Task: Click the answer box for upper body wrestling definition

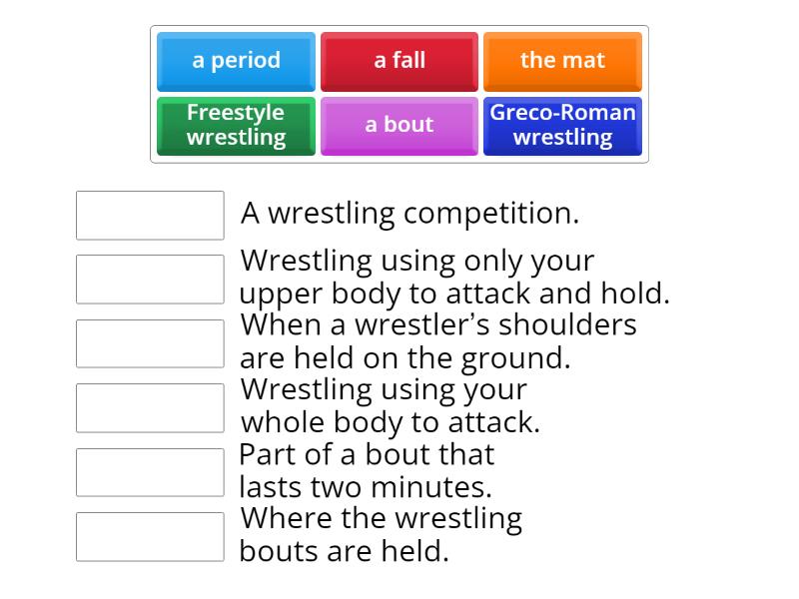Action: click(x=149, y=280)
